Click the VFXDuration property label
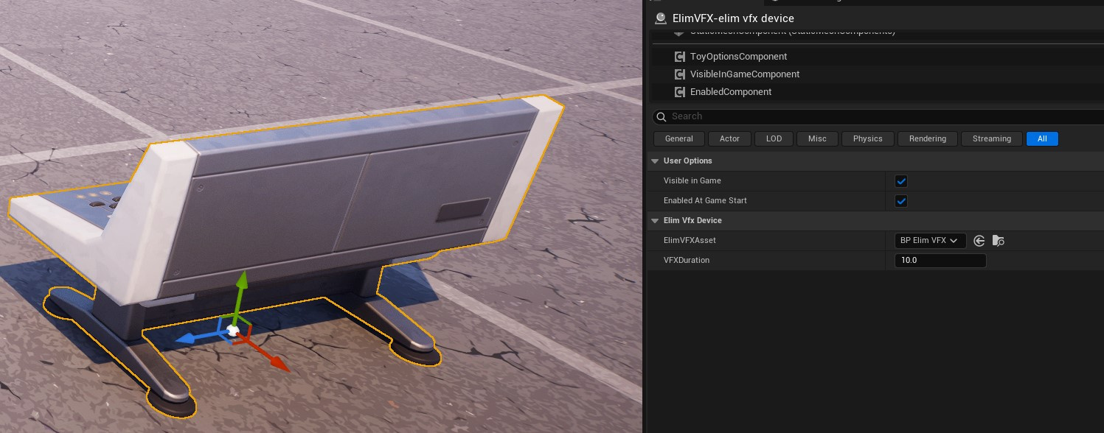Image resolution: width=1104 pixels, height=433 pixels. [687, 261]
